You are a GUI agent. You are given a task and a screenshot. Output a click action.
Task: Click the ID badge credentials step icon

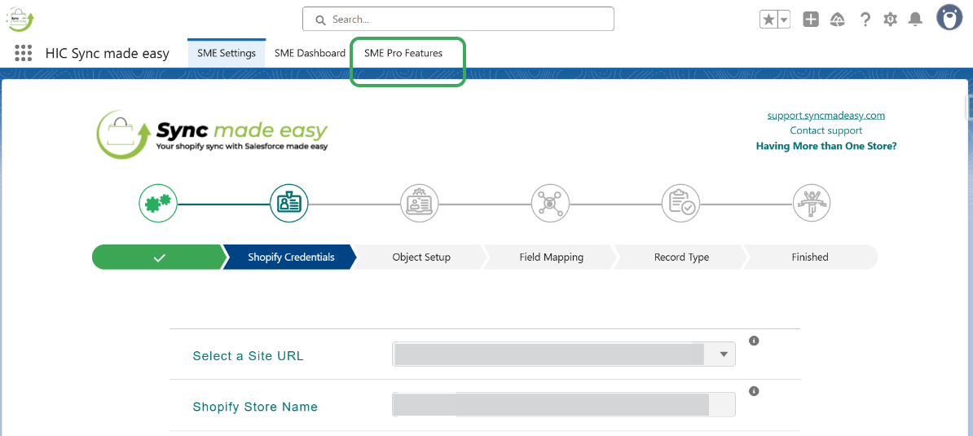288,203
